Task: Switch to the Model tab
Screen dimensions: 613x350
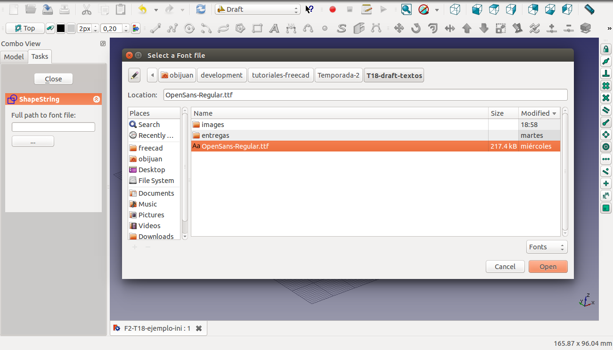Action: 14,56
